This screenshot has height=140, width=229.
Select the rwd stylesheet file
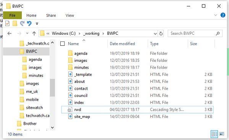click(137, 109)
